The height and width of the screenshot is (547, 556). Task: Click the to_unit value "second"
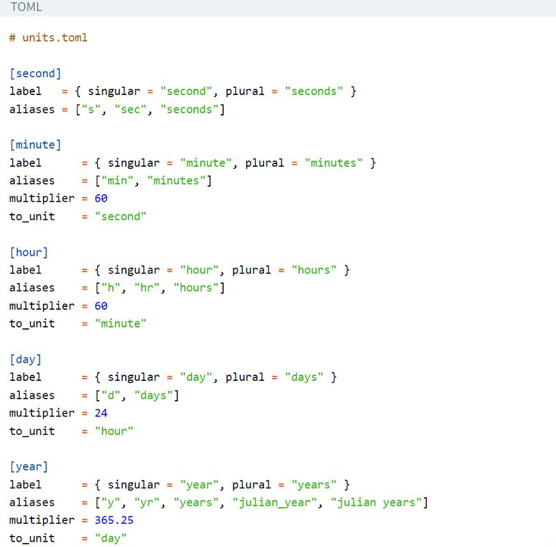[x=120, y=216]
